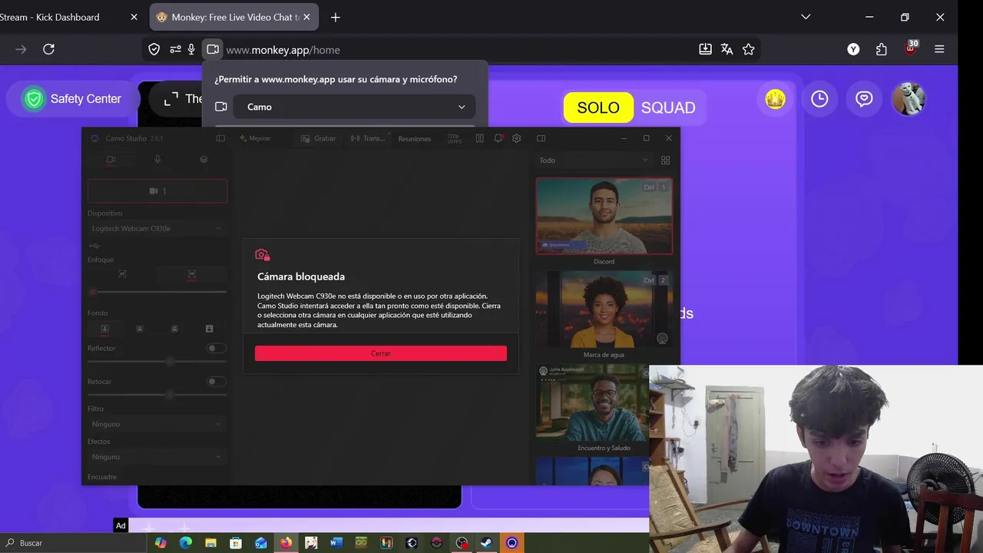Select the first Fondo background mode icon
This screenshot has width=983, height=553.
click(104, 329)
